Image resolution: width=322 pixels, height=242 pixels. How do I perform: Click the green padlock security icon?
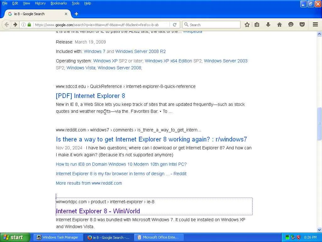29,25
